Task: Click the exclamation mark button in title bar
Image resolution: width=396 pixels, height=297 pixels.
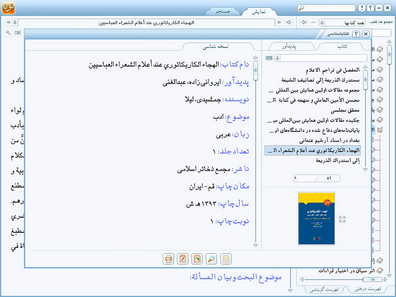Action: pyautogui.click(x=362, y=8)
